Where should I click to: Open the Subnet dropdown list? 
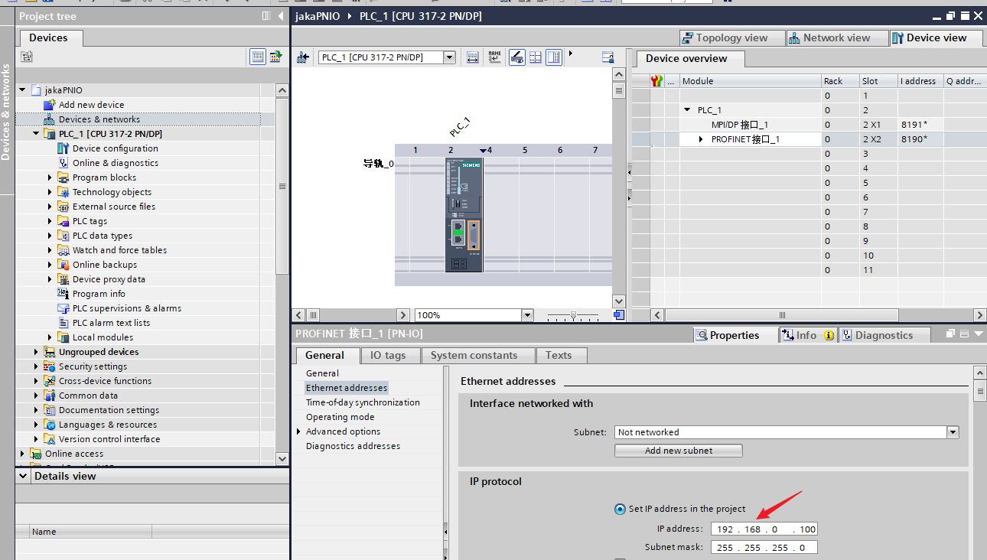pos(953,432)
